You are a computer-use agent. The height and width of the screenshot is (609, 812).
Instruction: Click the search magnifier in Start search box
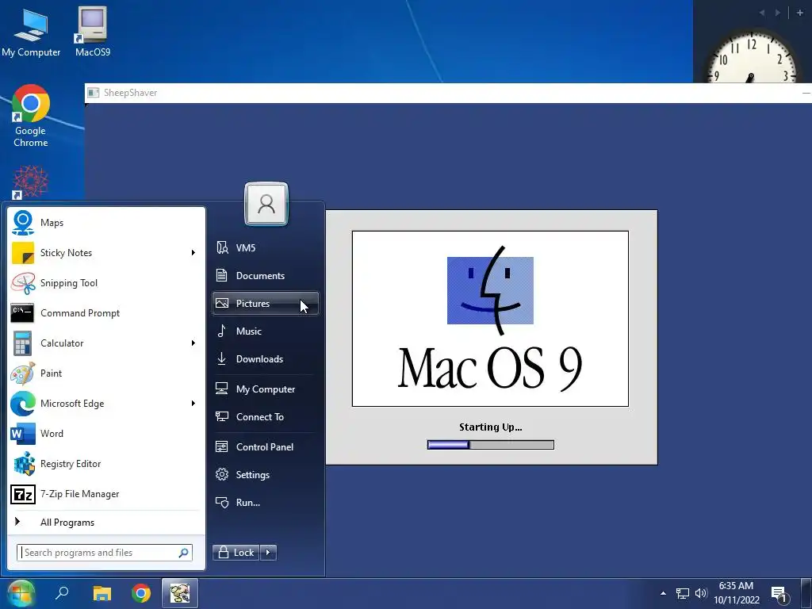click(x=183, y=553)
